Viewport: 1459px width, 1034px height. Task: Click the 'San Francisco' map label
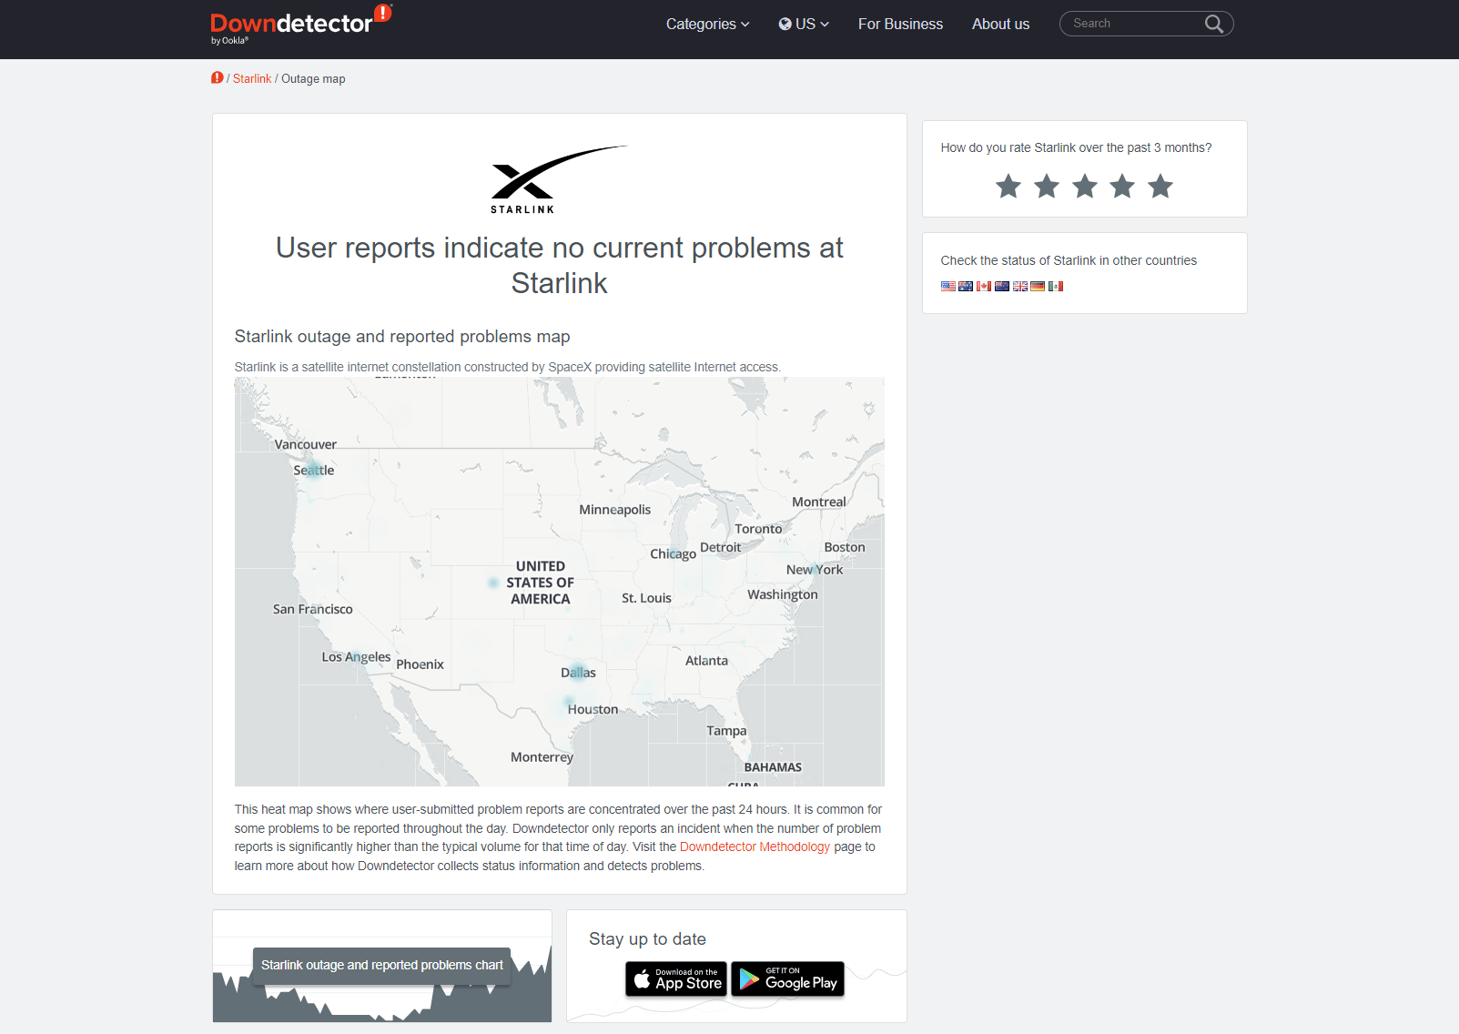point(313,609)
